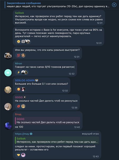Open the SEBLOG ADMIN sender name
The height and width of the screenshot is (160, 119).
25,81
